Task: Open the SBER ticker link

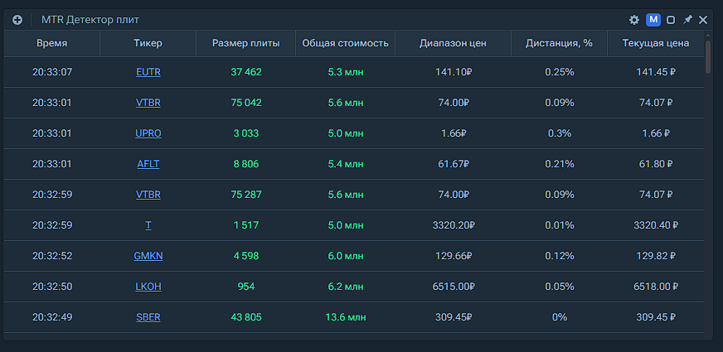Action: point(148,317)
